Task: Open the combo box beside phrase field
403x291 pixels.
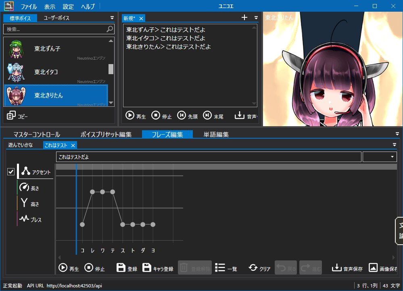Action: click(x=380, y=157)
